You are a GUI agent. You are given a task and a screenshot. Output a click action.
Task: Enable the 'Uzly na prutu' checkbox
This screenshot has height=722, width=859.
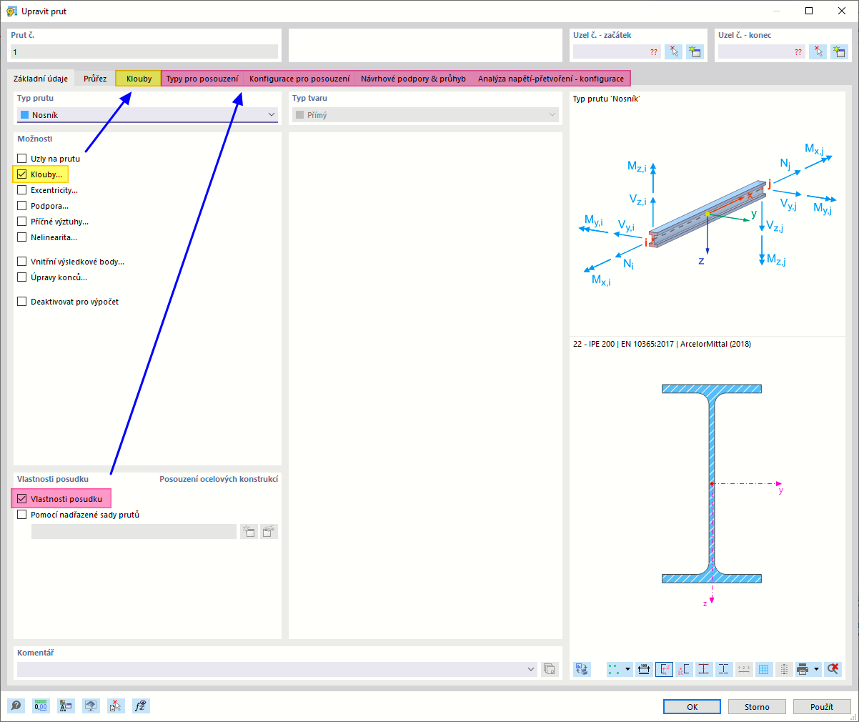pyautogui.click(x=22, y=159)
